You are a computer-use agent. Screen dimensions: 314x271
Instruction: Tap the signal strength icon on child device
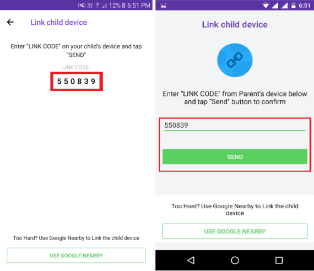coord(275,6)
